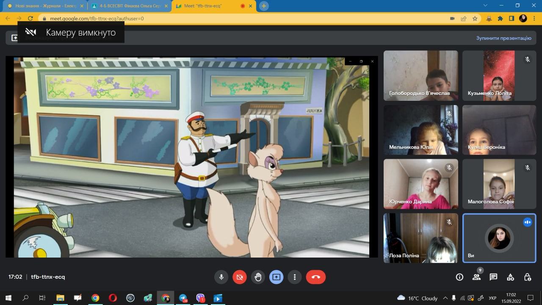Open more options three-dot menu in call bar
The height and width of the screenshot is (305, 542).
(x=294, y=277)
